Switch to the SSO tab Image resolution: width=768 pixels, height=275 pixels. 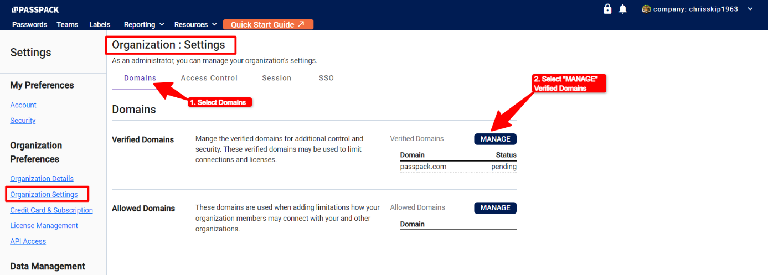(327, 78)
